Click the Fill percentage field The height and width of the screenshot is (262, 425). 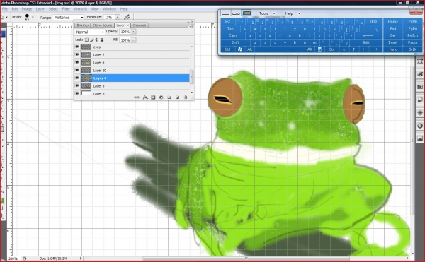click(125, 40)
